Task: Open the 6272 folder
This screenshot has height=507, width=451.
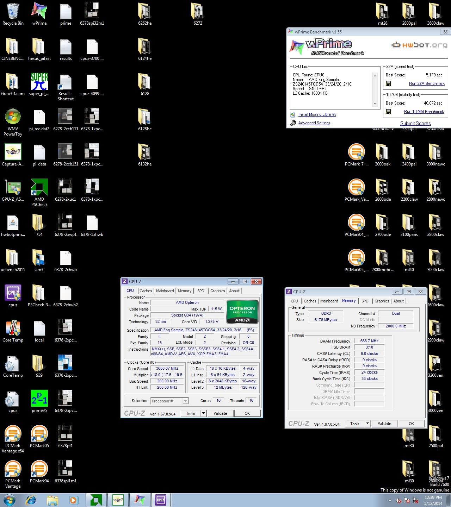Action: click(198, 14)
